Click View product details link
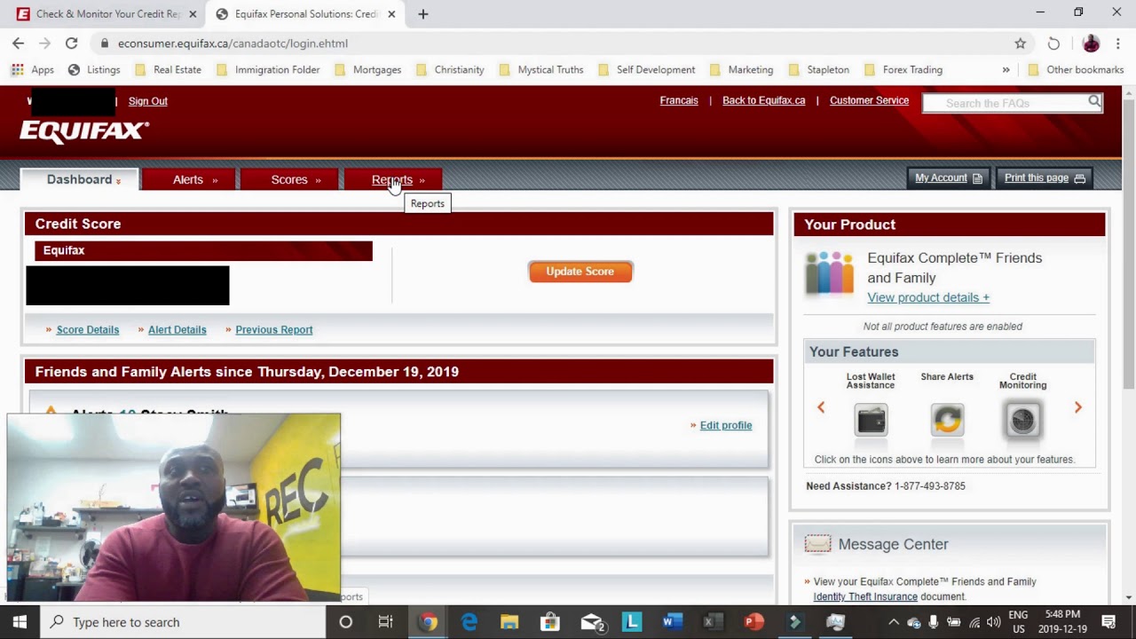The image size is (1136, 639). coord(928,297)
